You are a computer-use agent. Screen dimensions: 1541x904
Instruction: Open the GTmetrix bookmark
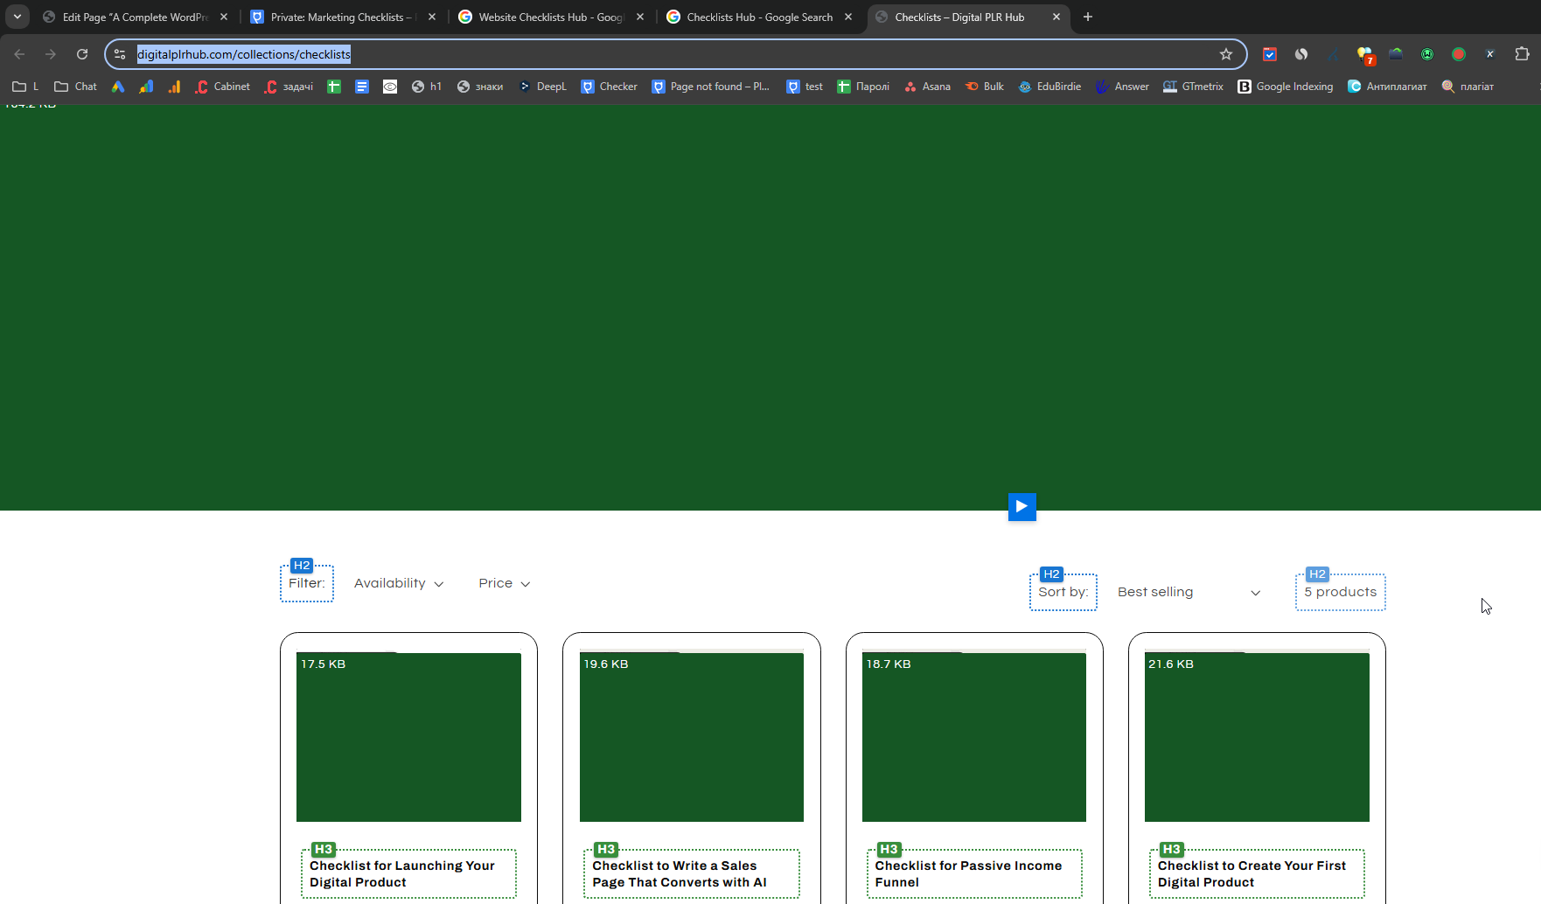click(1193, 87)
